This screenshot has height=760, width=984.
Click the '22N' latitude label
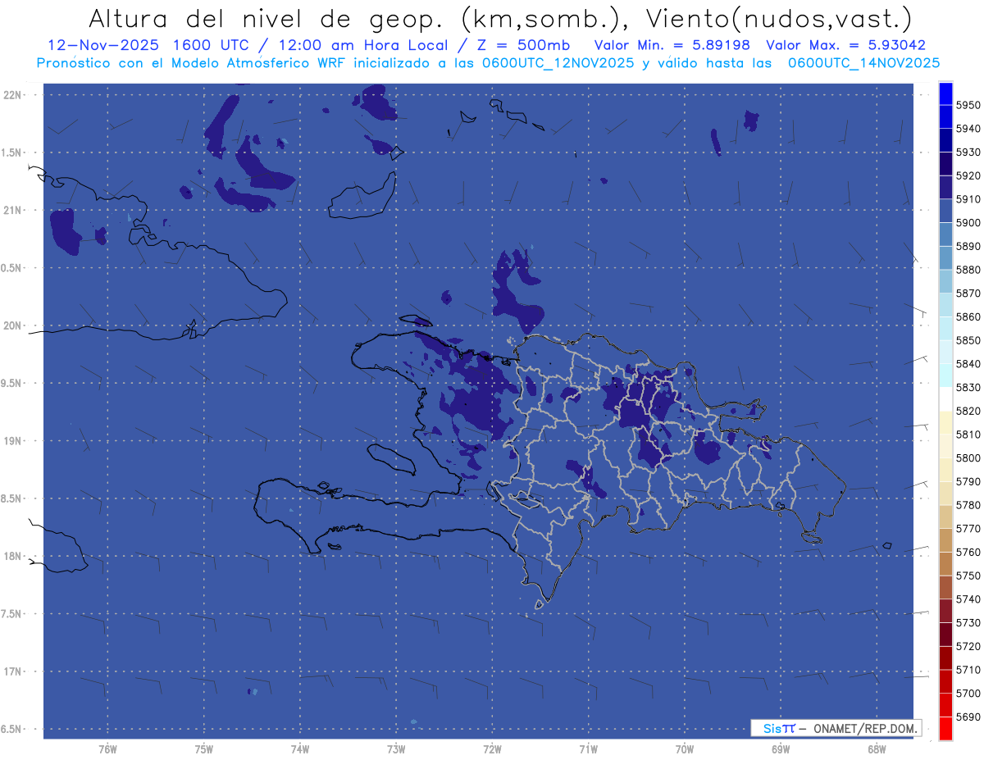[x=12, y=95]
